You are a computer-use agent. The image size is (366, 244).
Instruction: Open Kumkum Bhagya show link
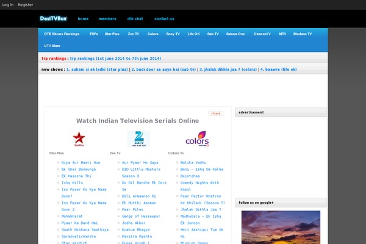136,230
